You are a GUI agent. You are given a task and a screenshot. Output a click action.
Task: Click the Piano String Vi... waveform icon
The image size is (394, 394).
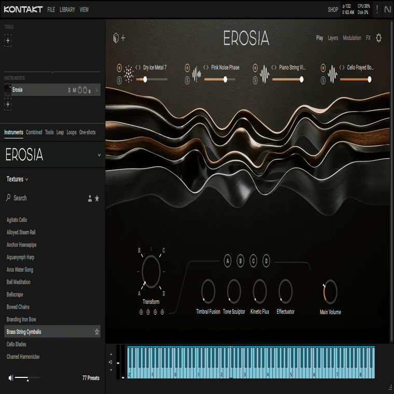point(264,74)
